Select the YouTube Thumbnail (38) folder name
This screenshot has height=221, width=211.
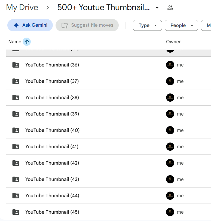pos(52,98)
